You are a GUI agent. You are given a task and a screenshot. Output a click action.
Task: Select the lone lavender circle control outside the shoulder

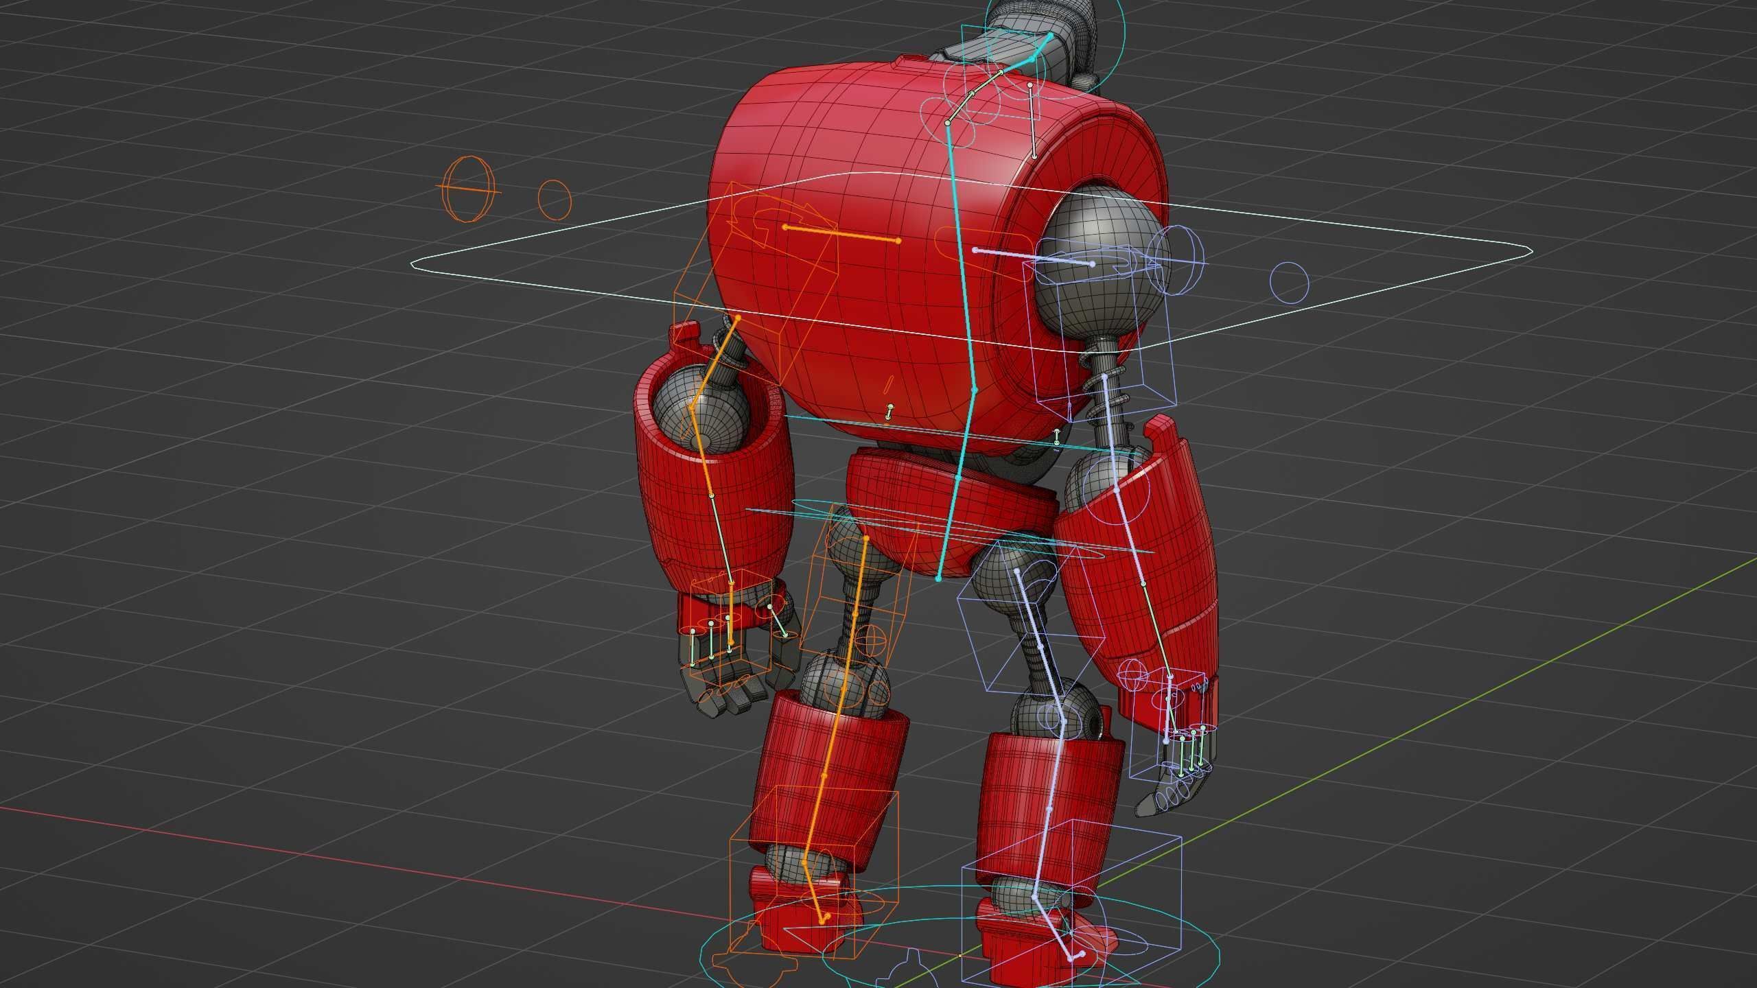(1290, 282)
